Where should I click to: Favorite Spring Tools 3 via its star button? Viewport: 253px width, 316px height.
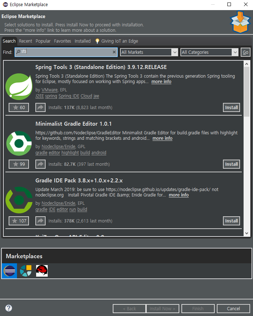coord(19,107)
